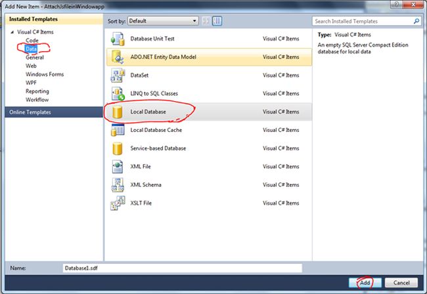Click the Service-based Database icon
Viewport: 427px width, 294px height.
point(118,148)
